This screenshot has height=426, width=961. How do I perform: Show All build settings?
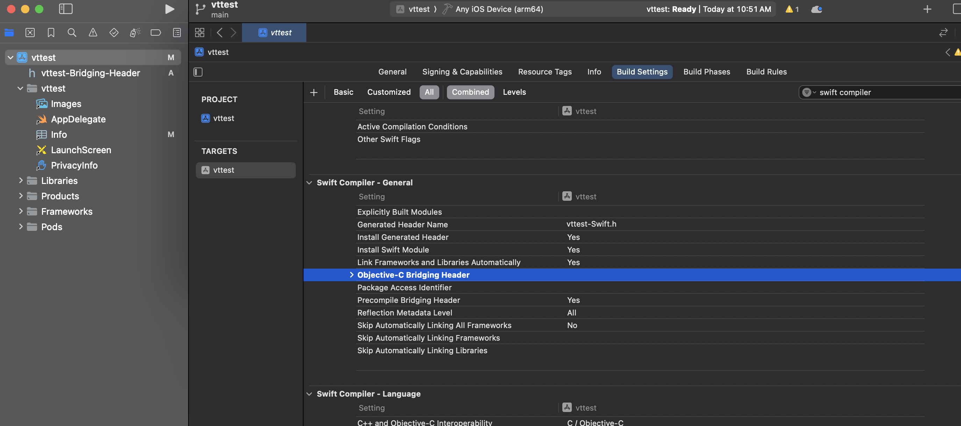pyautogui.click(x=429, y=92)
